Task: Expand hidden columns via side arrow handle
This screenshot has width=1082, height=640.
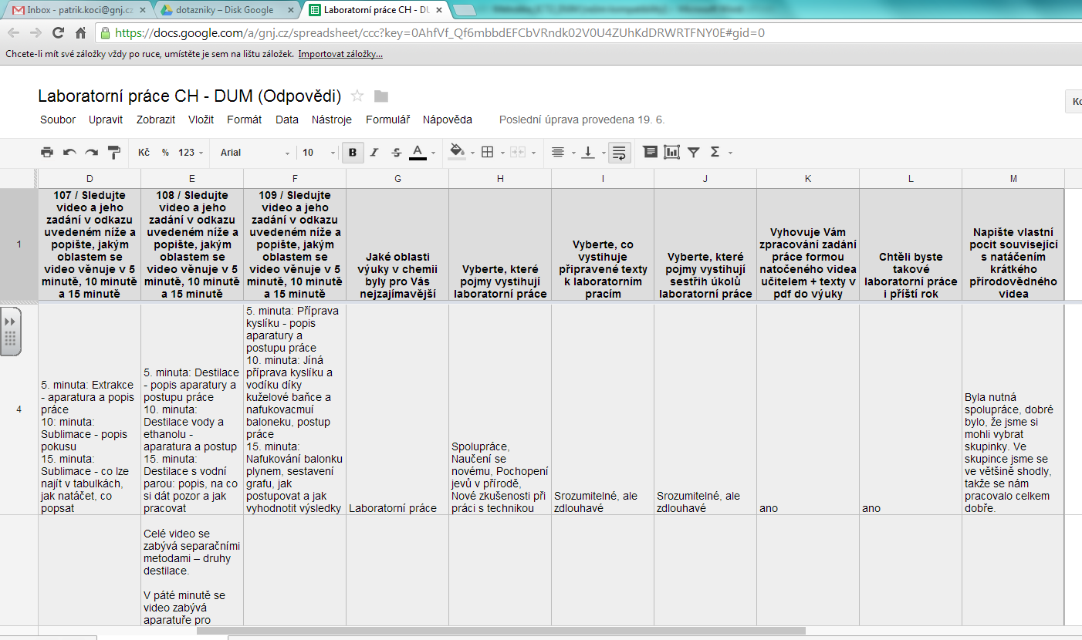Action: [x=10, y=332]
